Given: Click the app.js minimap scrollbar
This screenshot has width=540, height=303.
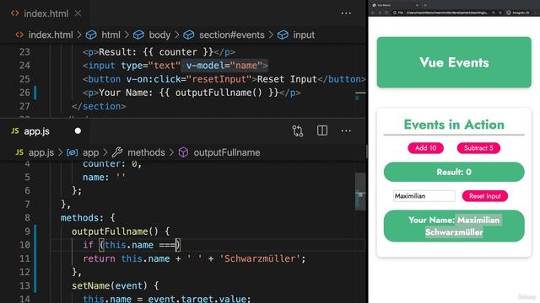Looking at the screenshot, I should (x=360, y=192).
